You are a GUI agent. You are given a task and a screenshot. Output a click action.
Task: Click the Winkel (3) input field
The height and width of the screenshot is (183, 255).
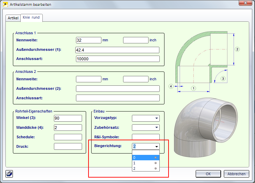68,118
